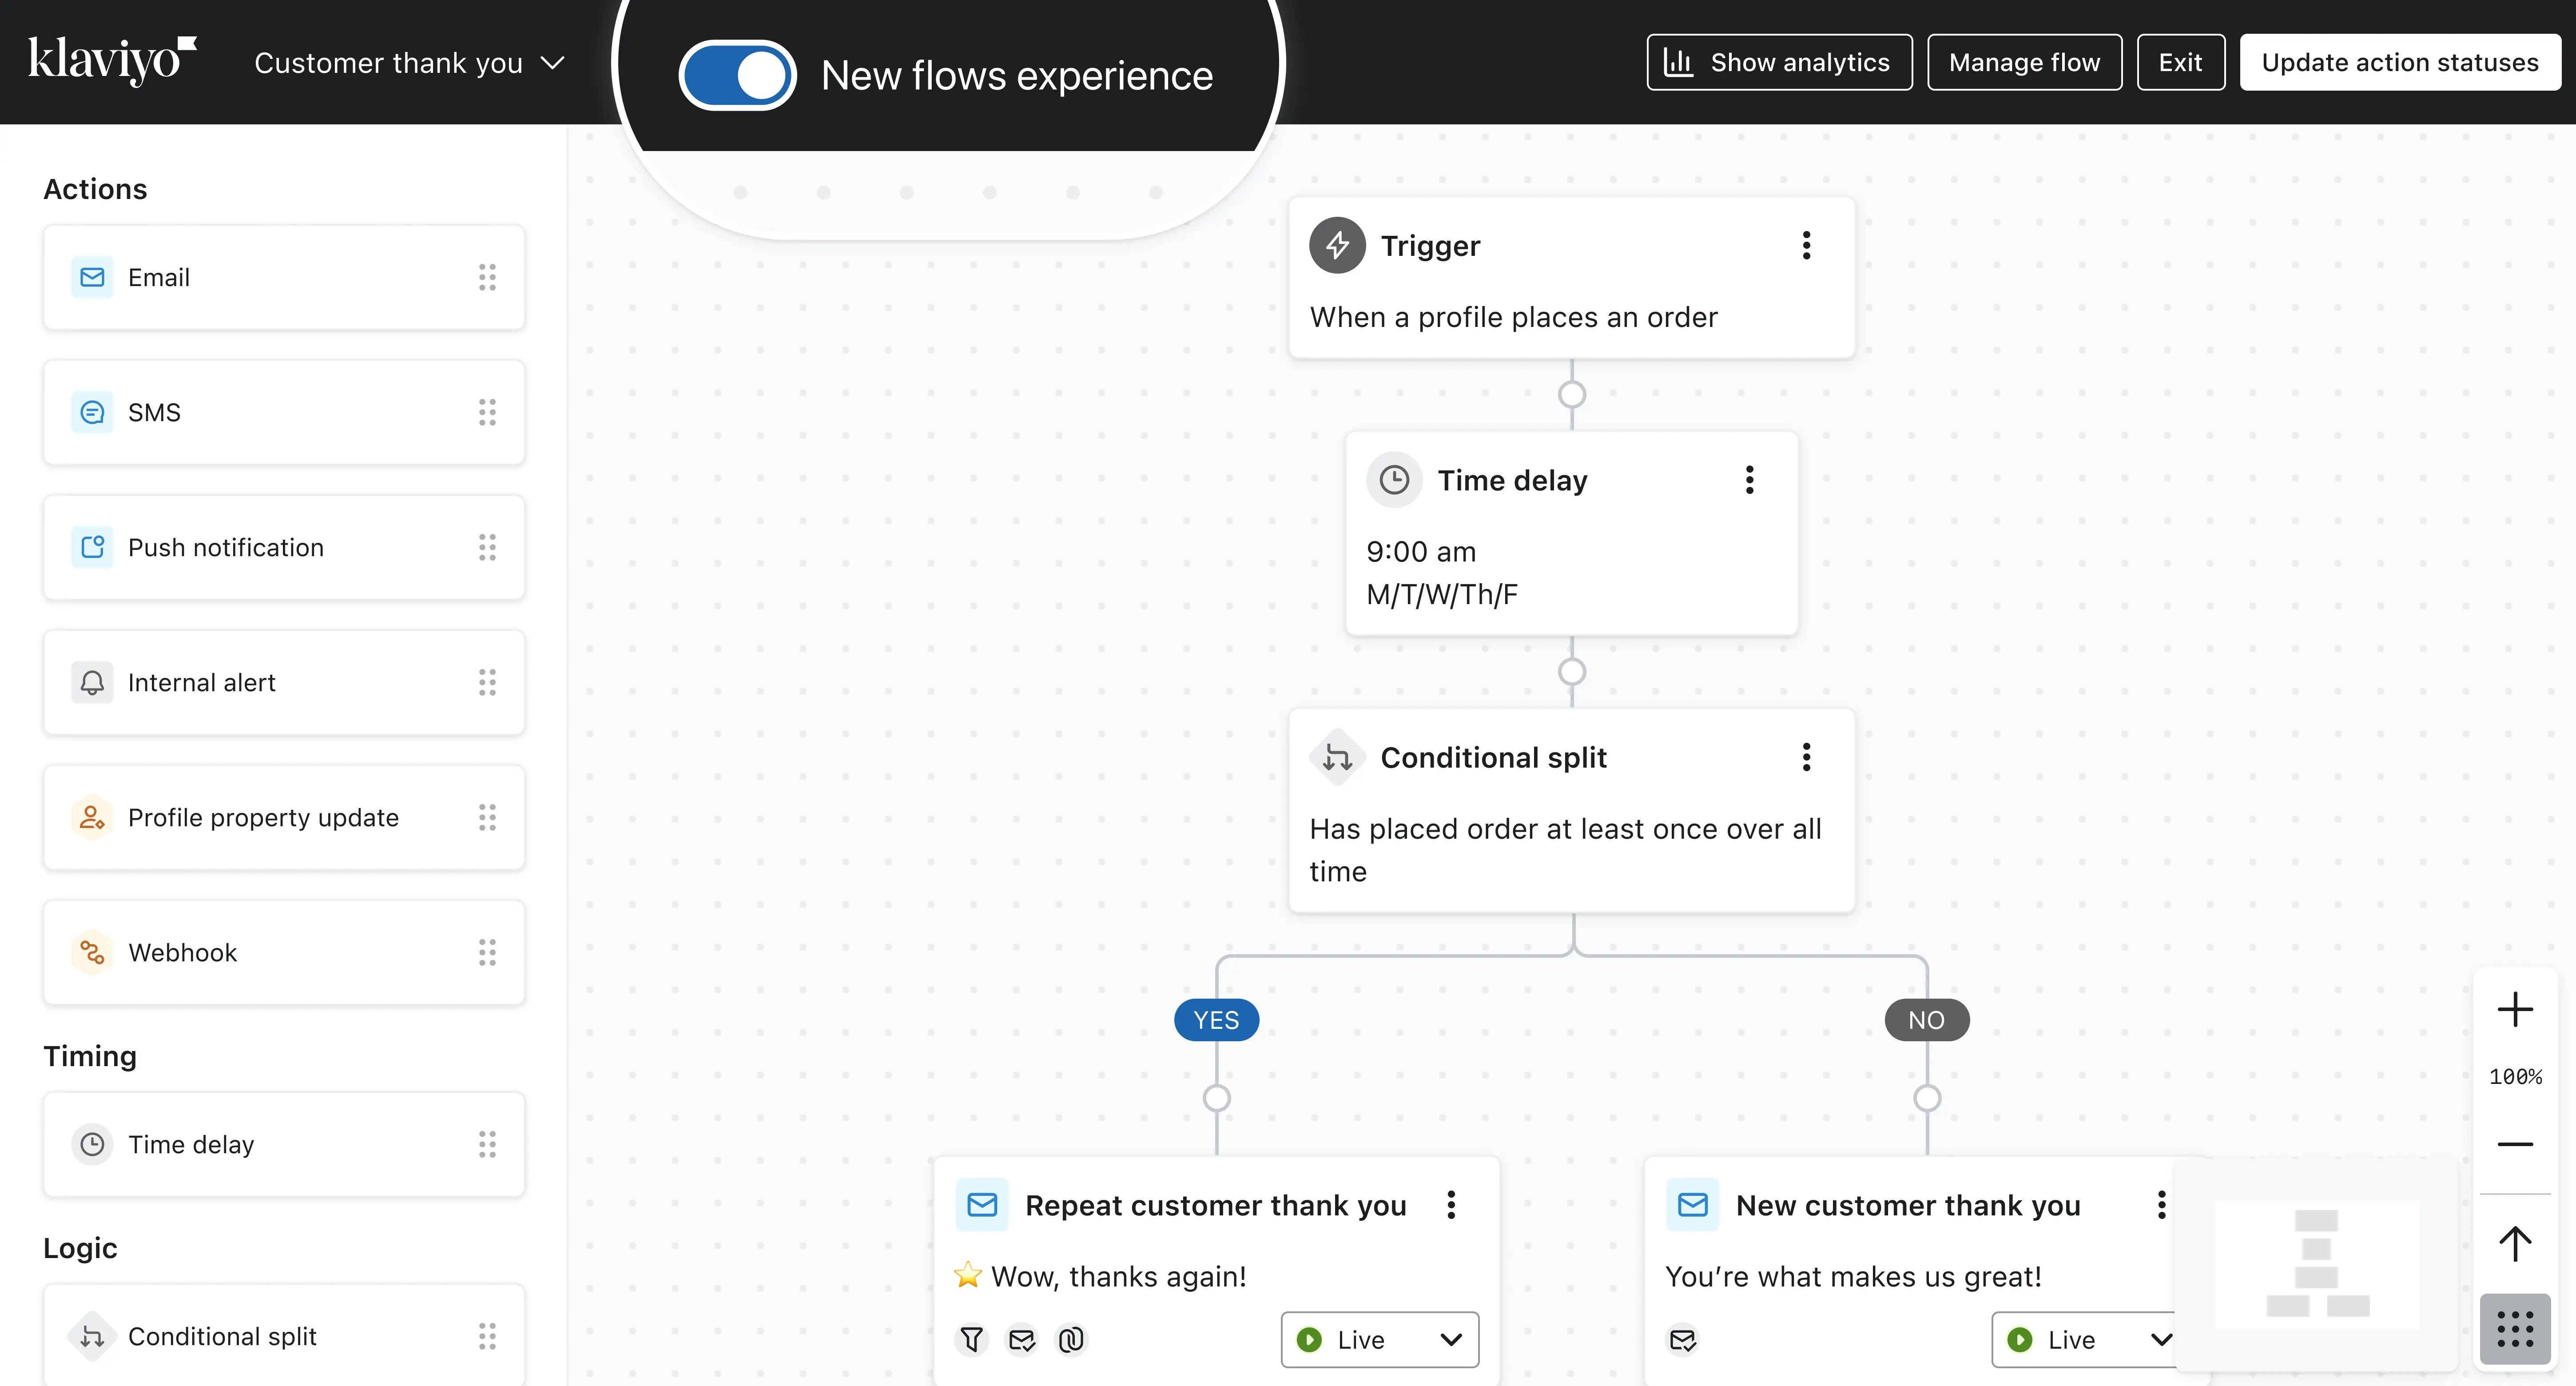This screenshot has height=1386, width=2576.
Task: Open the Manage flow menu
Action: click(2023, 63)
